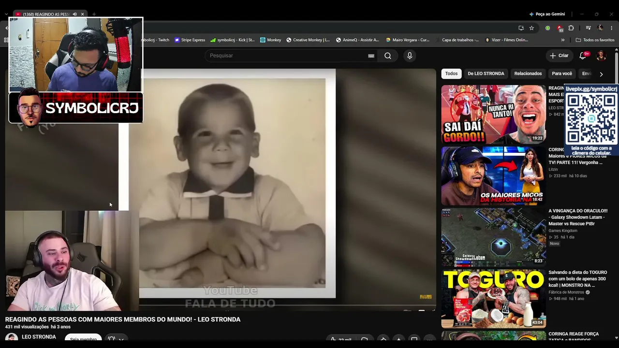Open a new browser tab
Screen dimensions: 619x348
[94, 14]
